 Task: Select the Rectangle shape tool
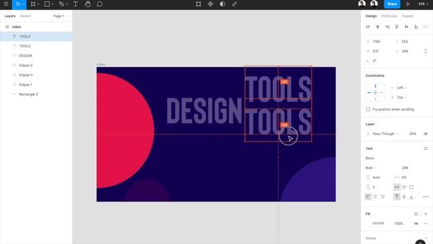tap(47, 4)
